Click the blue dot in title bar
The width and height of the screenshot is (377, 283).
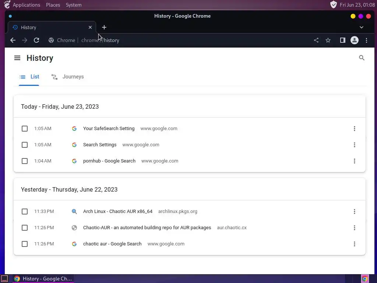10,16
